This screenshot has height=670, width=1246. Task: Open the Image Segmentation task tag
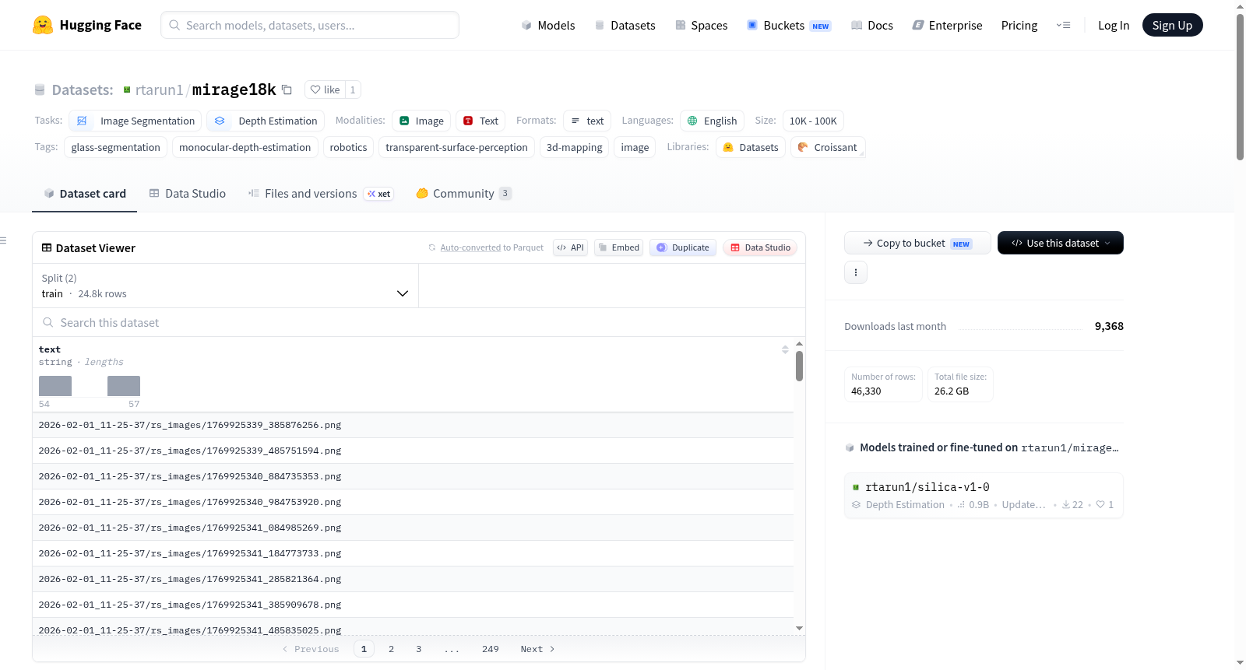(x=136, y=121)
